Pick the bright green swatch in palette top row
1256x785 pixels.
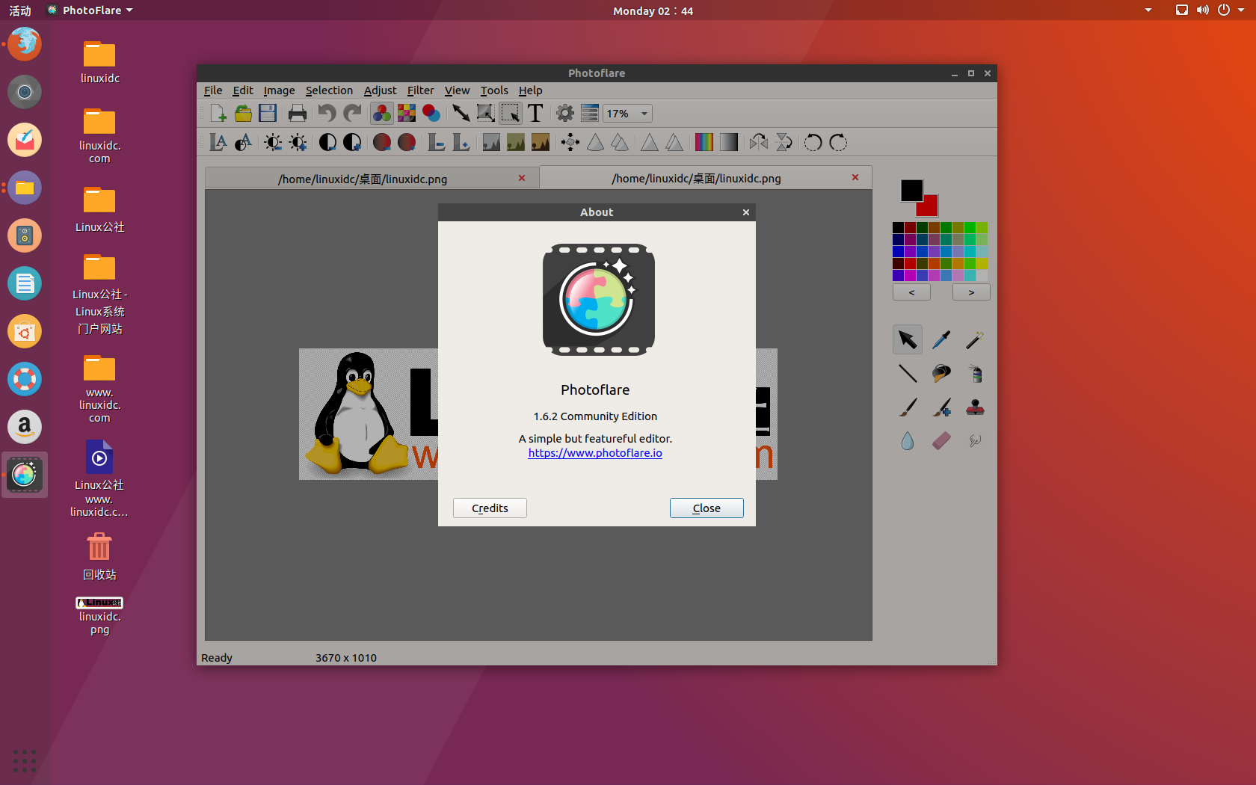tap(970, 227)
